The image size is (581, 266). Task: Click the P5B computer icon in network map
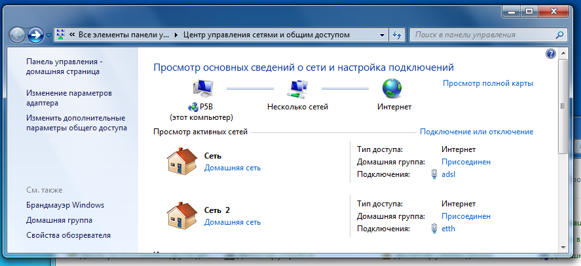pyautogui.click(x=203, y=89)
